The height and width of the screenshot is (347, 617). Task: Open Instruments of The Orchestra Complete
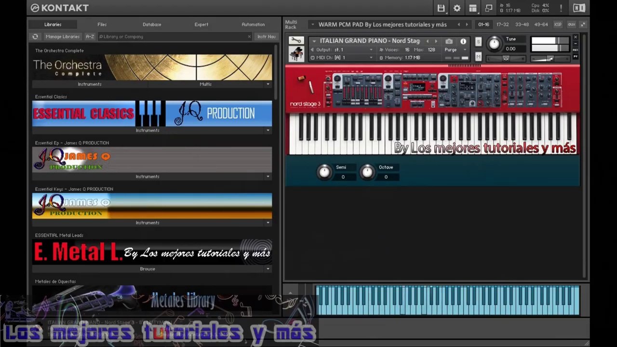(x=90, y=84)
